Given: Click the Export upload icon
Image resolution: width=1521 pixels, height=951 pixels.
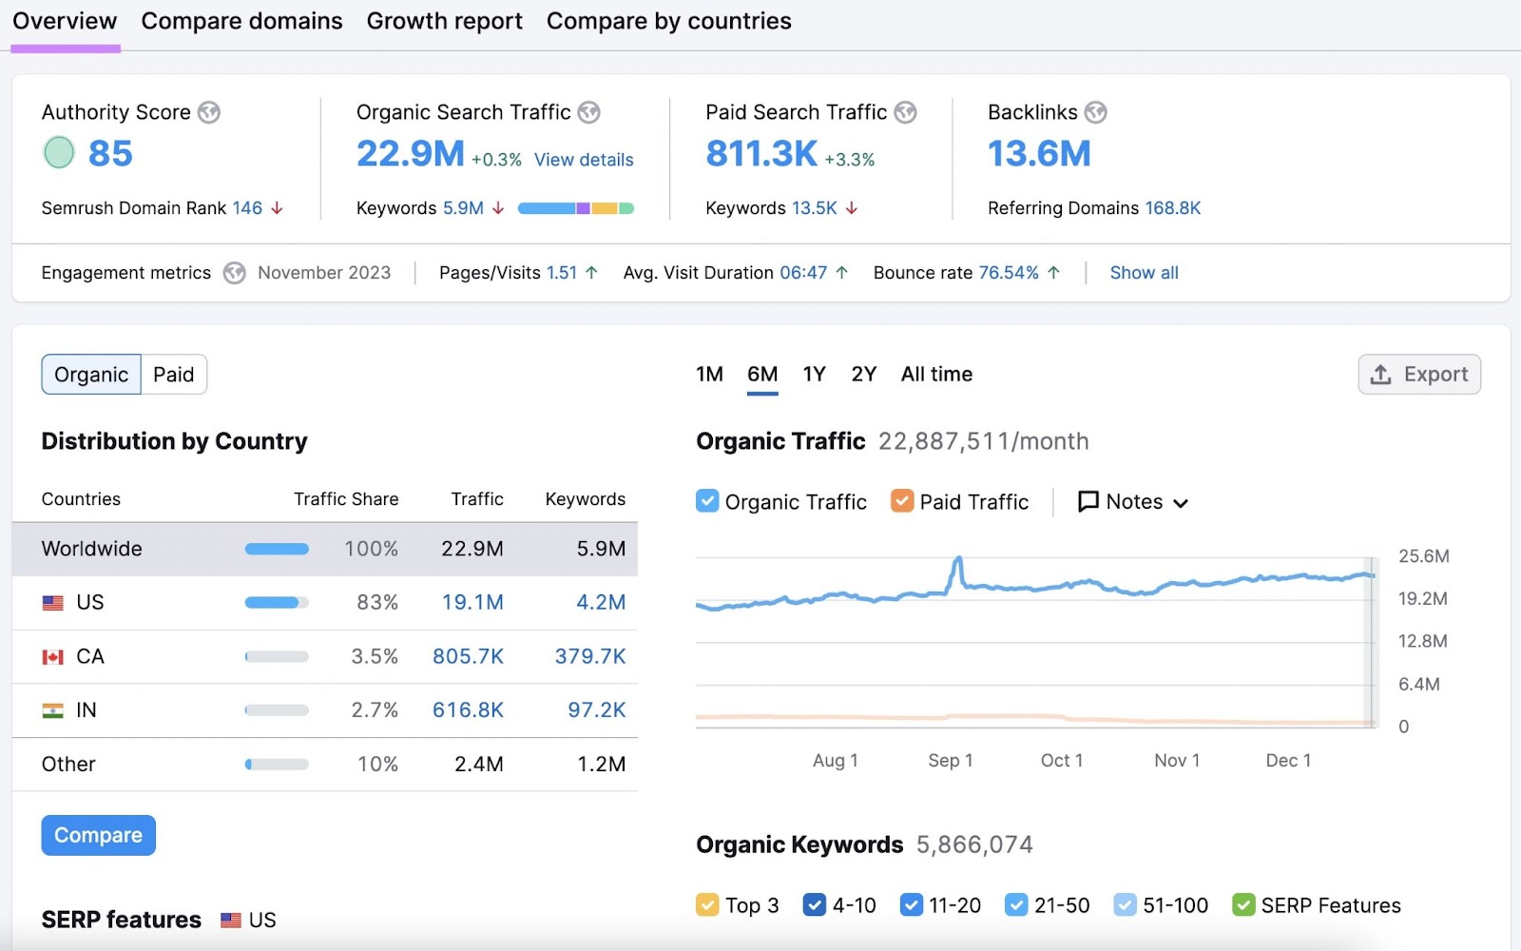Looking at the screenshot, I should coord(1378,374).
